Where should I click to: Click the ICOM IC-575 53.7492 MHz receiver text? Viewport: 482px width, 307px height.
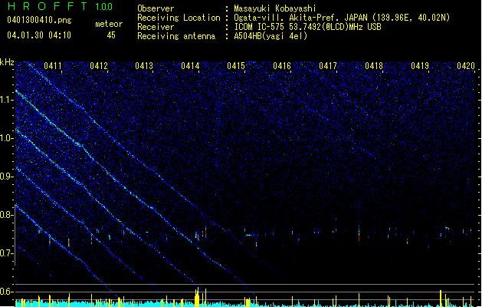tap(307, 27)
